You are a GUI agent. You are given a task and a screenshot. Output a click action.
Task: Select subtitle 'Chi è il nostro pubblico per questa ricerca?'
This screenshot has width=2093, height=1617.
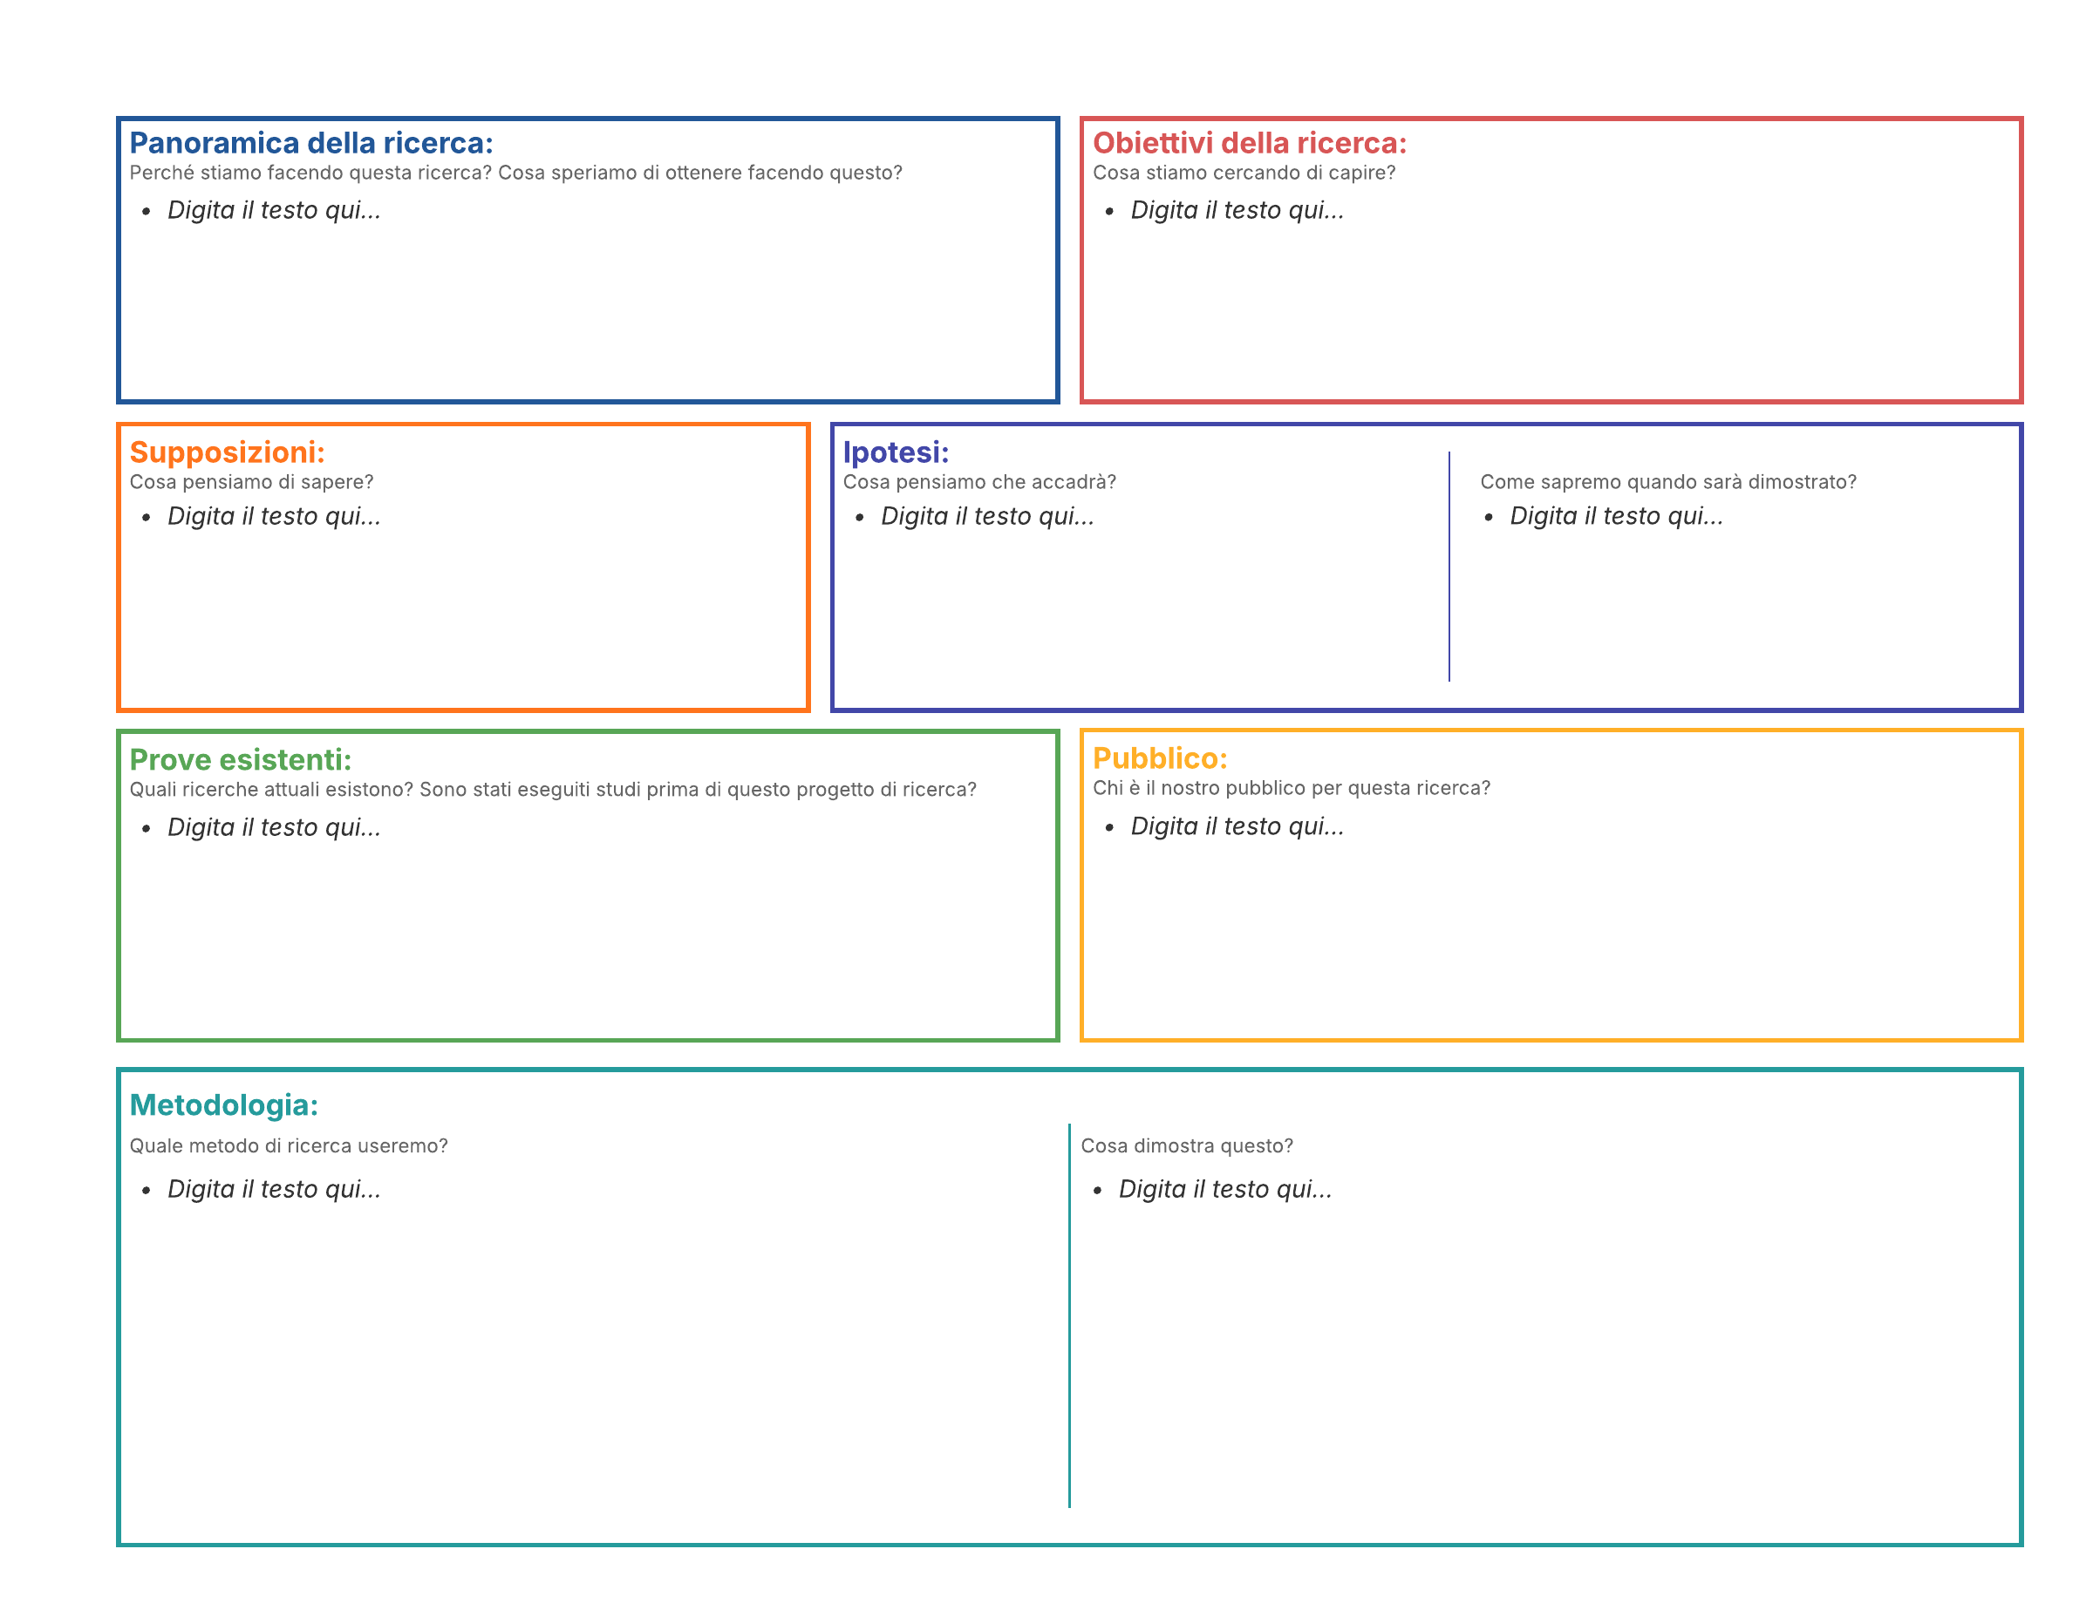point(1291,787)
